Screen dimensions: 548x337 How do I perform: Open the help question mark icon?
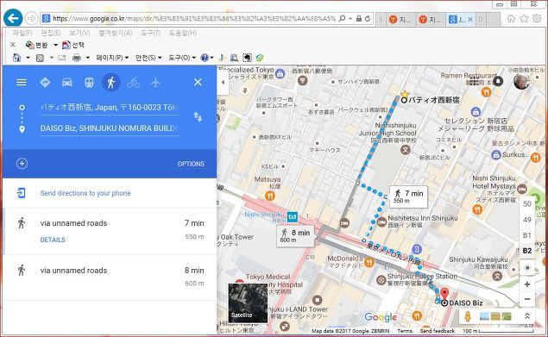pos(205,58)
